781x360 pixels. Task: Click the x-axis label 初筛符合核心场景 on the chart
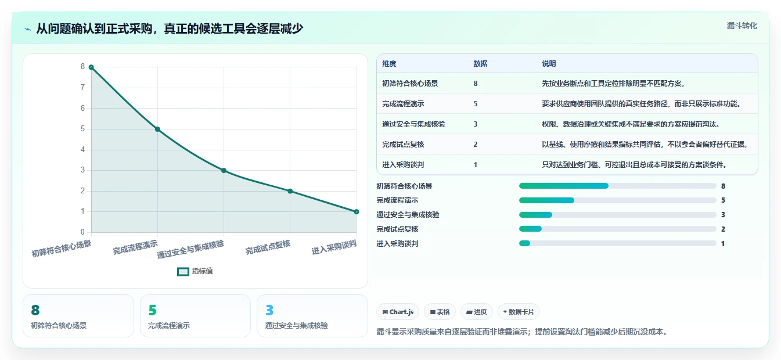click(x=62, y=249)
